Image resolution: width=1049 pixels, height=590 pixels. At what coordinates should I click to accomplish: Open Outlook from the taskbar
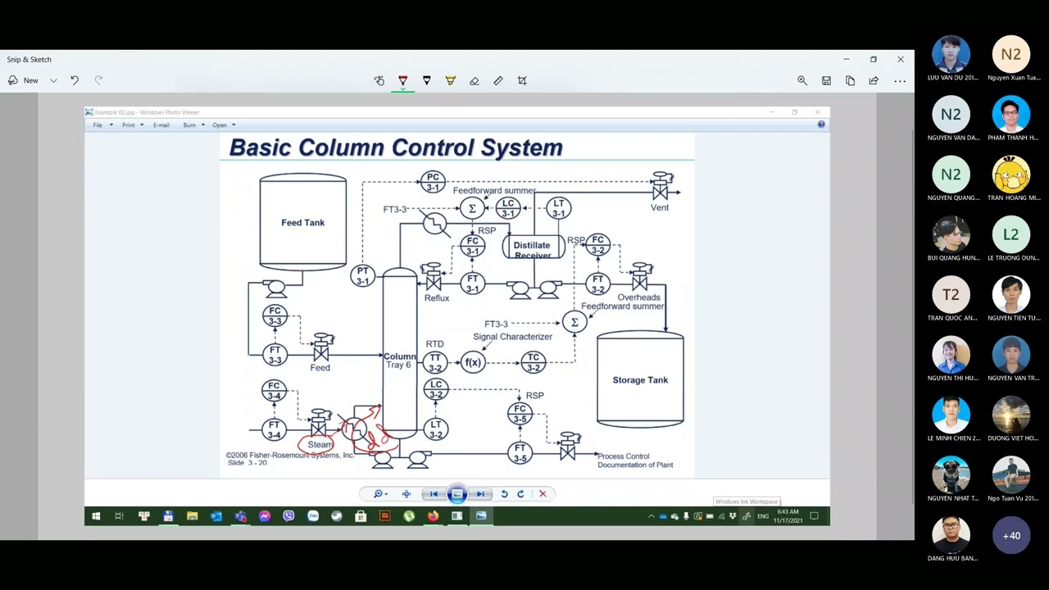(x=216, y=515)
